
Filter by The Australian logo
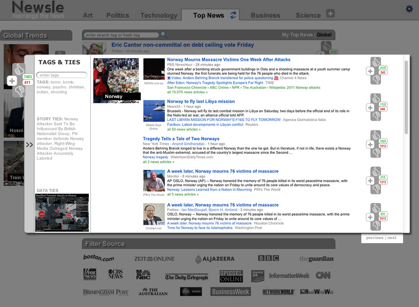153,291
